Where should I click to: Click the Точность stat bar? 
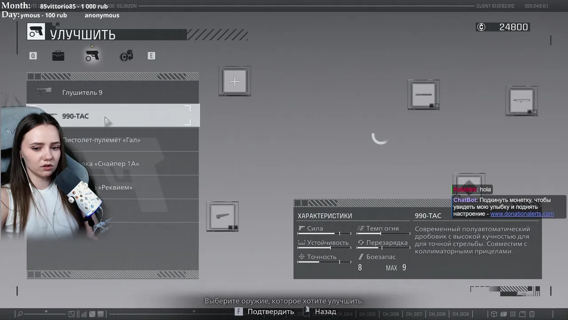(x=324, y=262)
